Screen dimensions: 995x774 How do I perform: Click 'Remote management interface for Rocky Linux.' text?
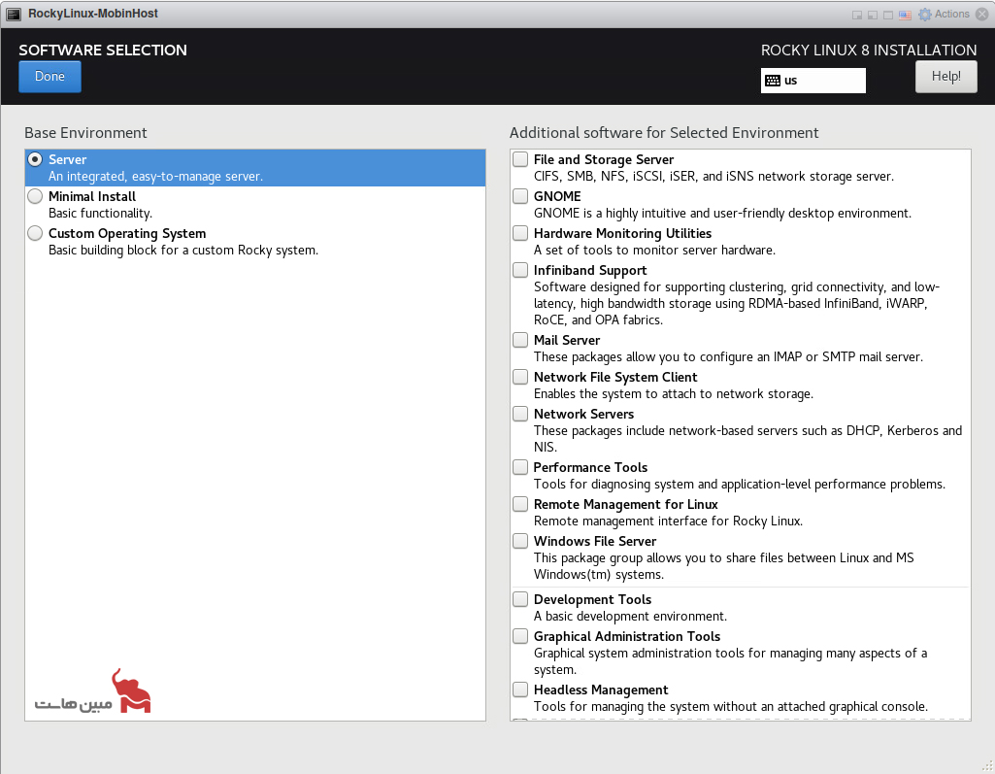click(x=668, y=522)
